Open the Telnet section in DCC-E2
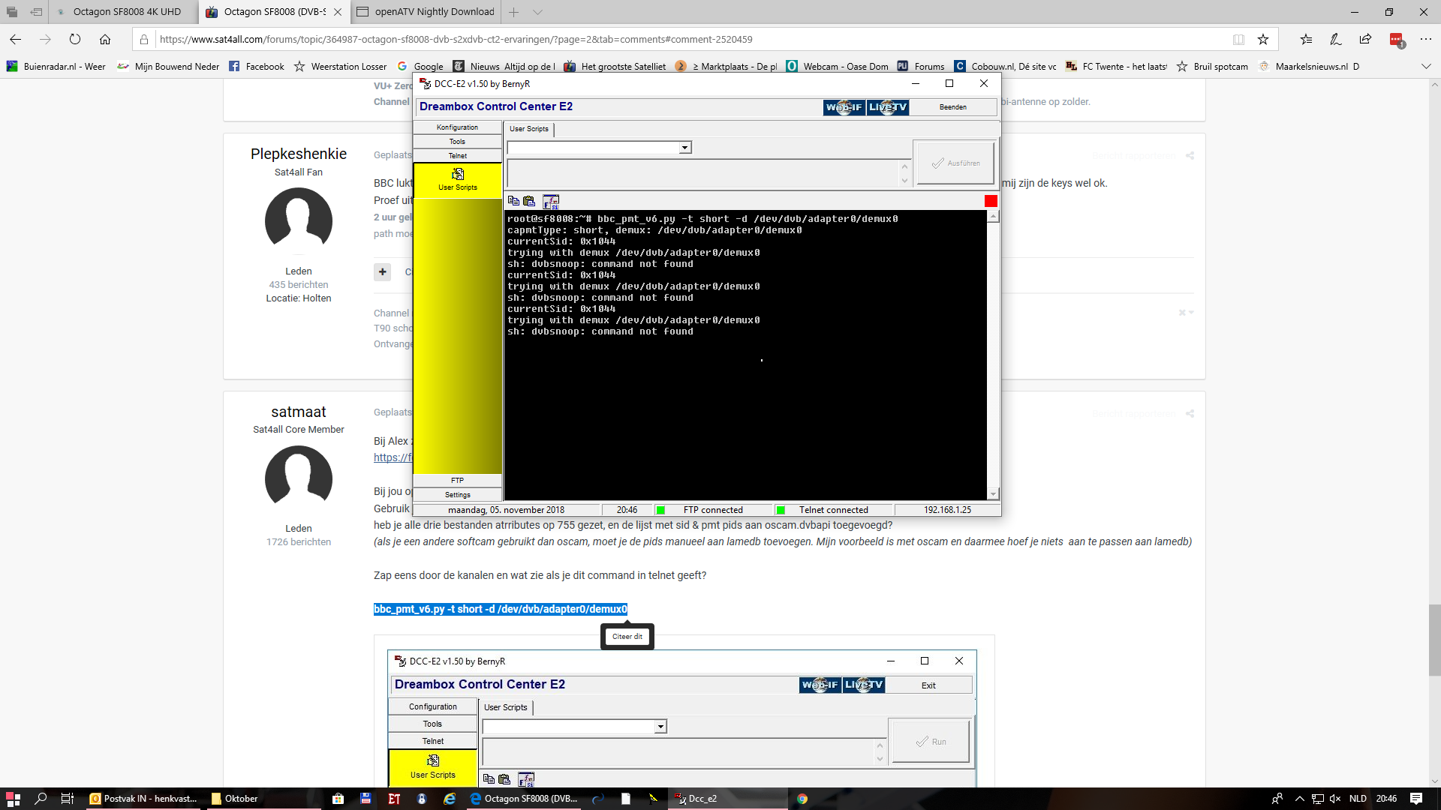 (457, 156)
